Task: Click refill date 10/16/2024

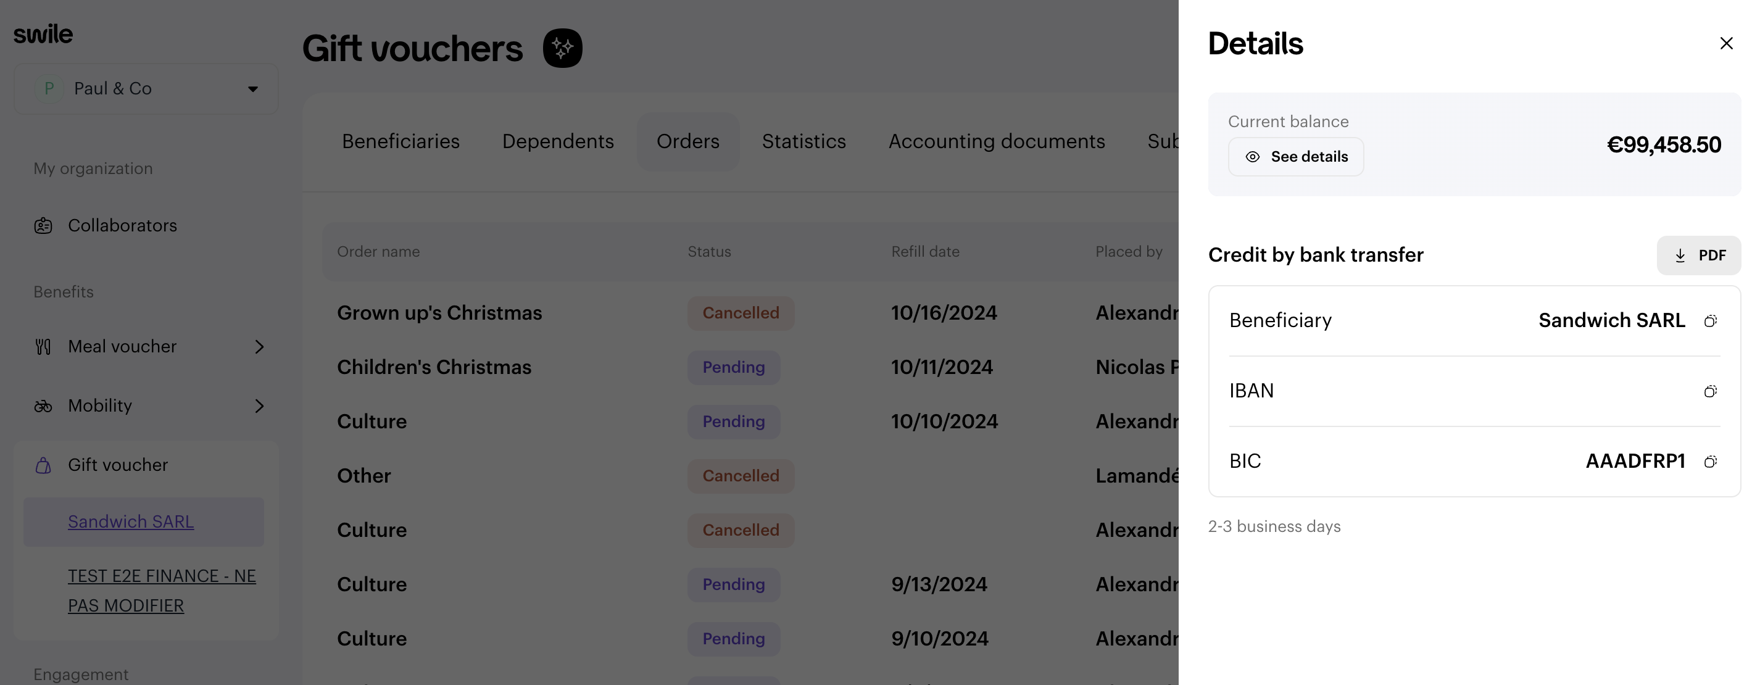Action: (944, 313)
